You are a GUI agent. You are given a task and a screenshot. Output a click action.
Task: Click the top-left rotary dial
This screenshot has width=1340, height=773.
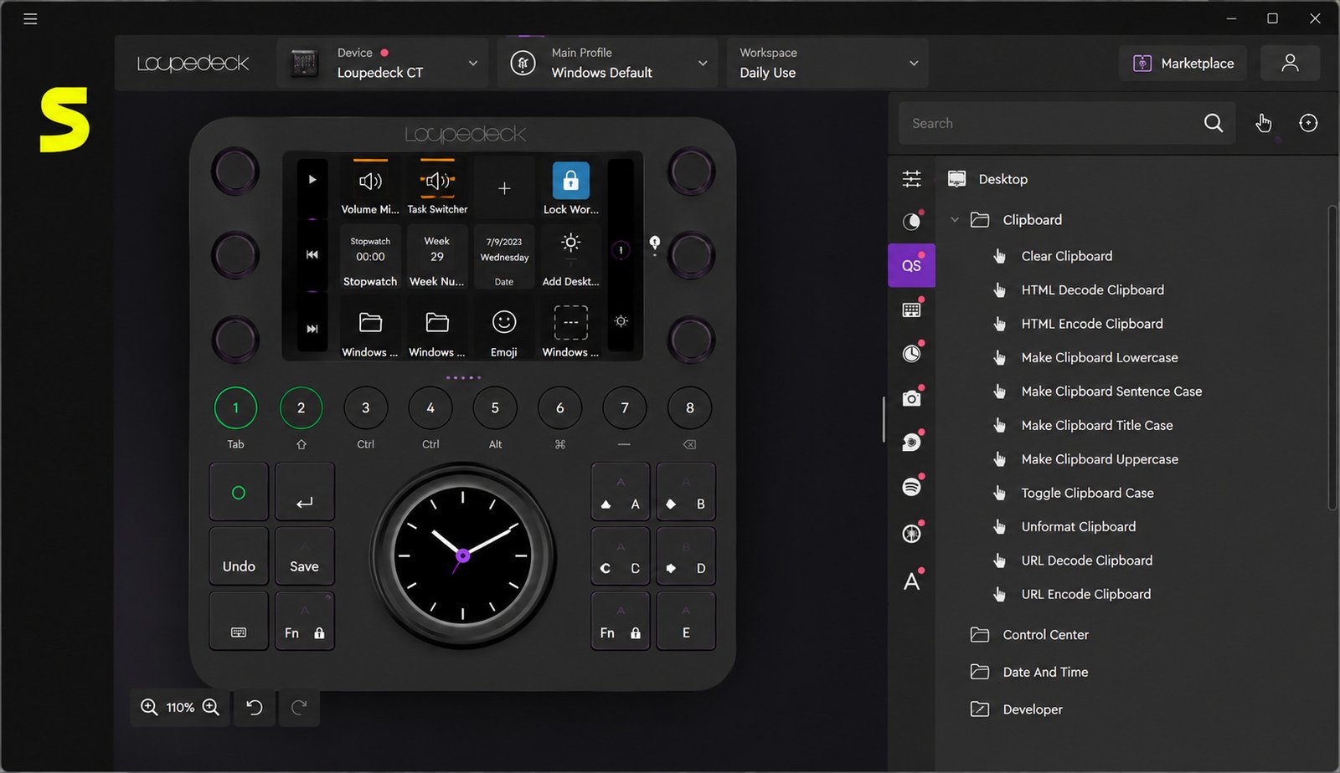(235, 171)
